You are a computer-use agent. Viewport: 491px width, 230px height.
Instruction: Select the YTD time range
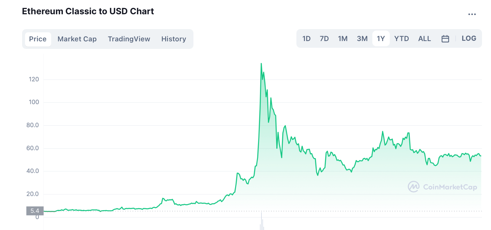pos(401,39)
